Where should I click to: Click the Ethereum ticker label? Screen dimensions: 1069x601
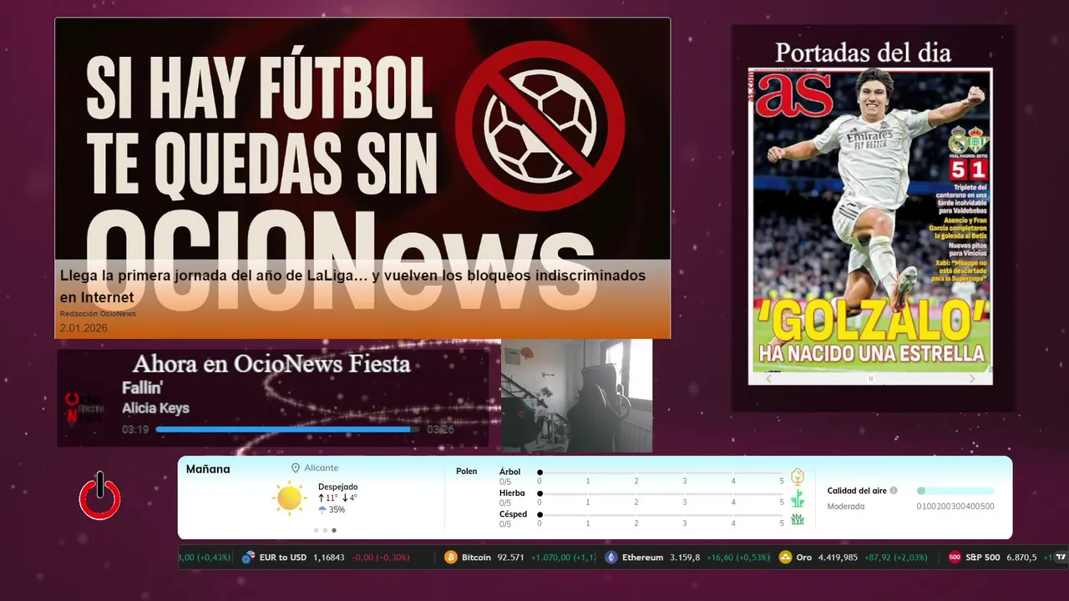point(643,558)
